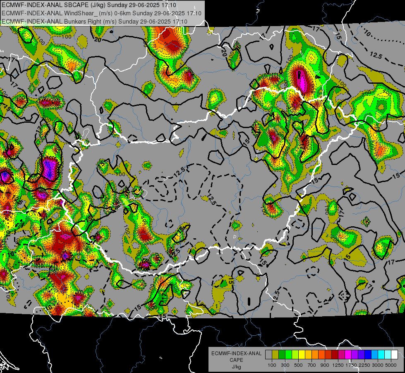405x373 pixels.
Task: Click the 100 legend scale value
Action: (x=272, y=365)
